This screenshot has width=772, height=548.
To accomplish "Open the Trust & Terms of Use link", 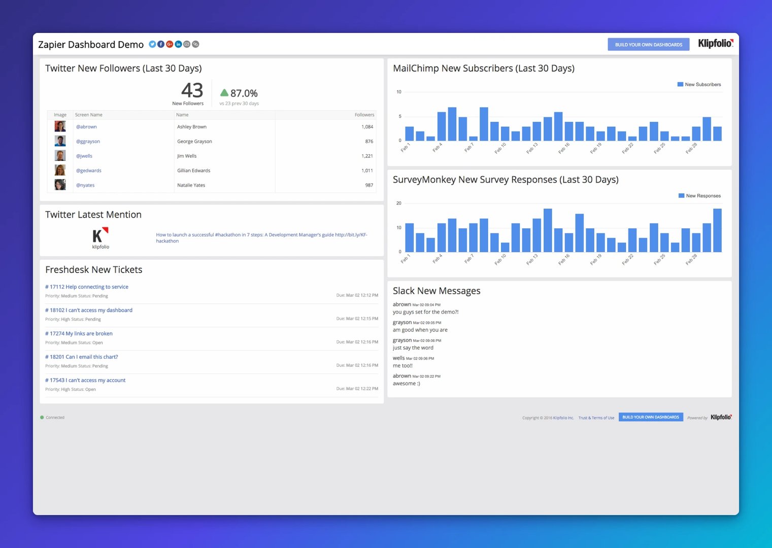I will tap(596, 418).
